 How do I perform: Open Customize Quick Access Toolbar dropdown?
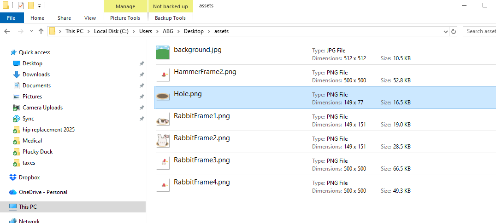[40, 6]
